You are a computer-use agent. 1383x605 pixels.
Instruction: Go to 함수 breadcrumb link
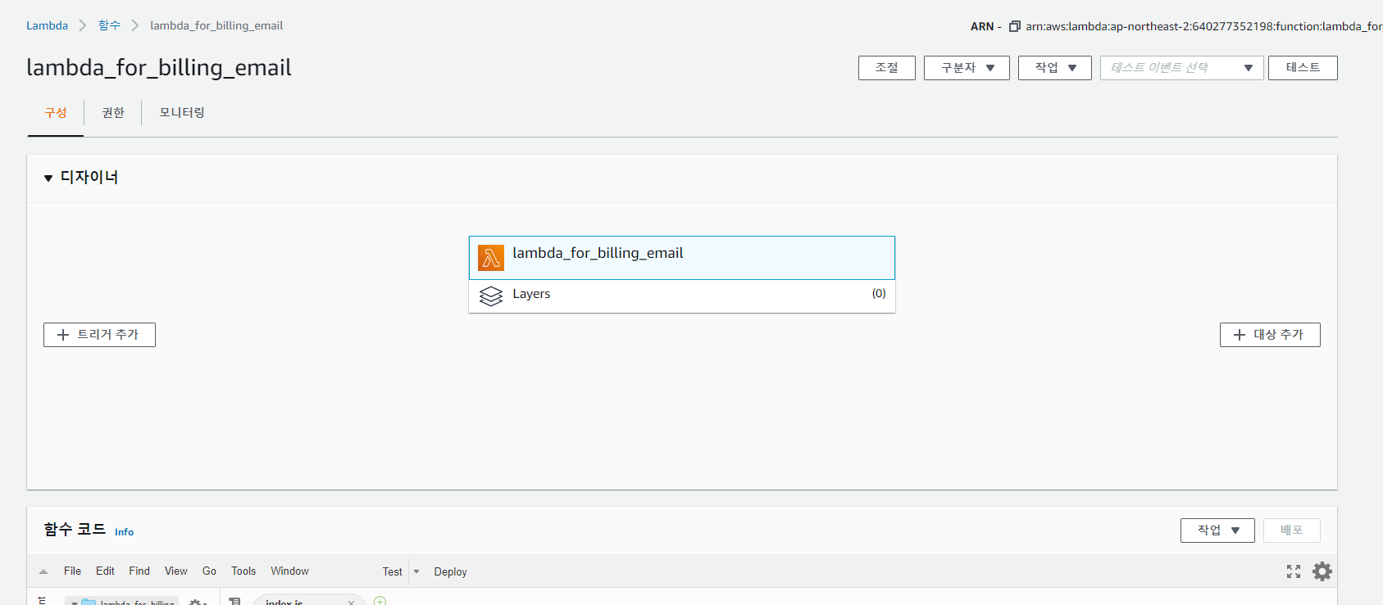coord(109,25)
